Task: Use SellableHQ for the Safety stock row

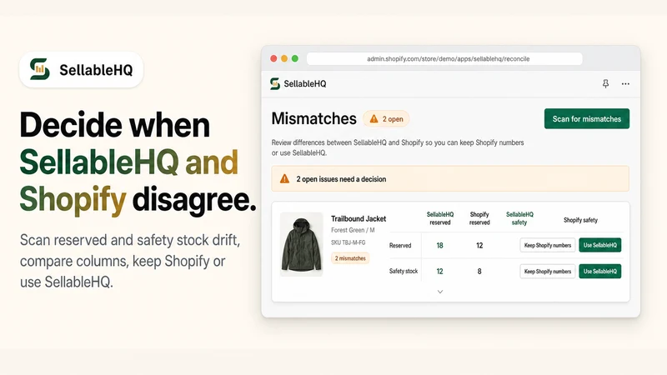Action: point(599,272)
